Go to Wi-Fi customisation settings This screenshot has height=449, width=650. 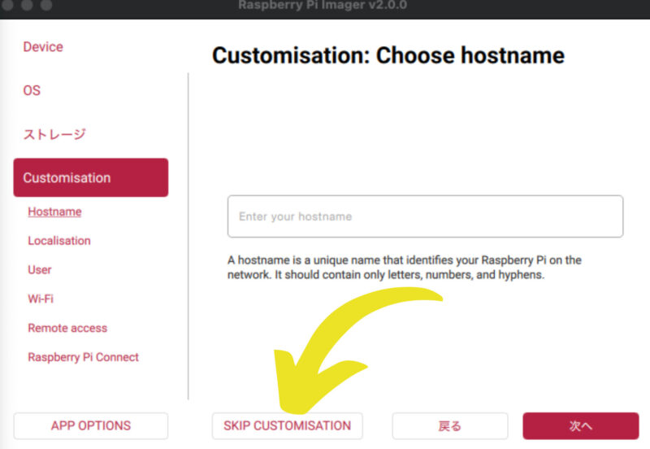41,299
